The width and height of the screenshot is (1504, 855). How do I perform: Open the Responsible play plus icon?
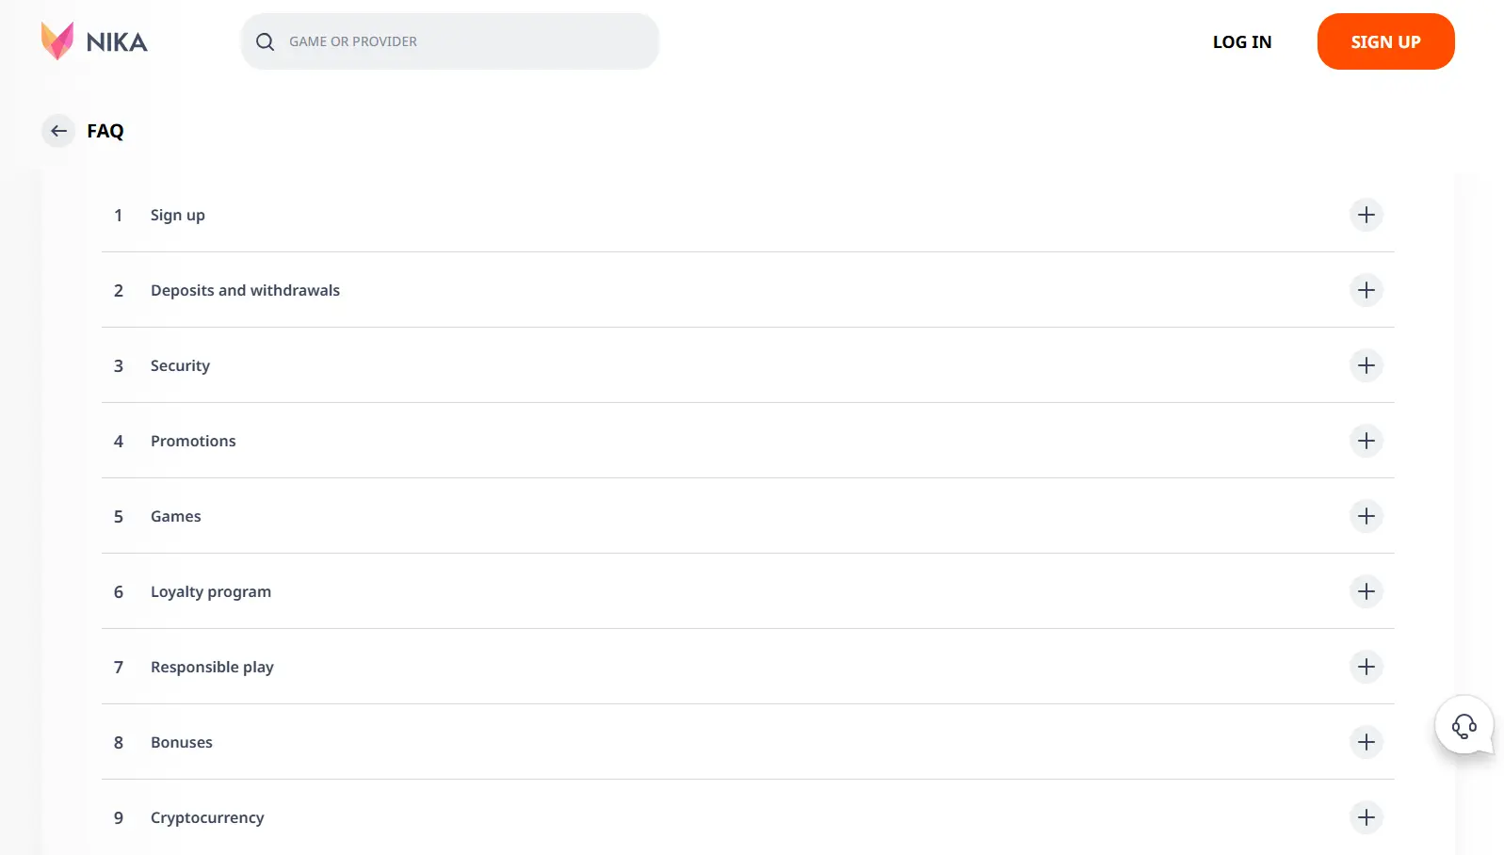coord(1366,667)
